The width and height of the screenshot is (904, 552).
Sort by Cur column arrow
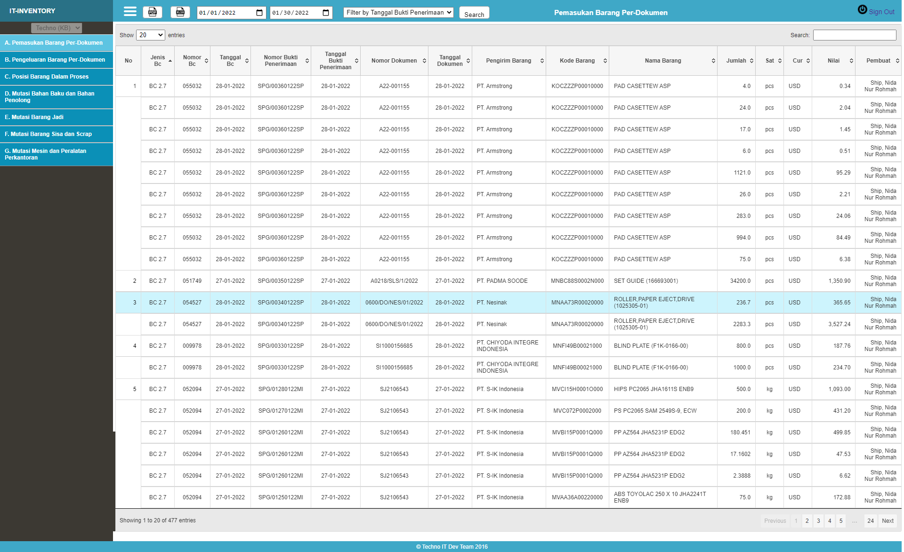[x=808, y=61]
